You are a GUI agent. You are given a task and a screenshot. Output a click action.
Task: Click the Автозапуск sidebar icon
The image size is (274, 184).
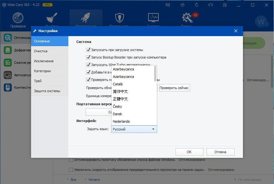[8, 75]
